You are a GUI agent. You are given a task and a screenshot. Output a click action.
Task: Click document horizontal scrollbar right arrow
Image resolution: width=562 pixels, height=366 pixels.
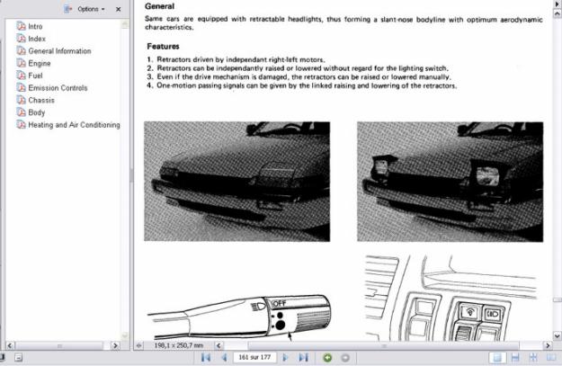pos(548,345)
